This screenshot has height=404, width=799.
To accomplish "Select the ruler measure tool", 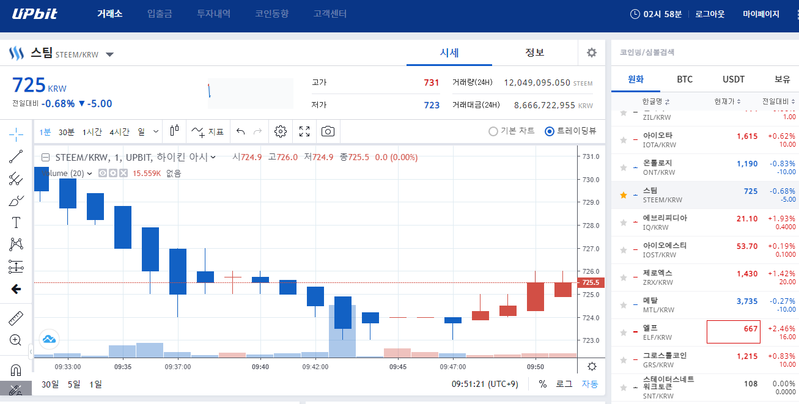I will point(17,318).
